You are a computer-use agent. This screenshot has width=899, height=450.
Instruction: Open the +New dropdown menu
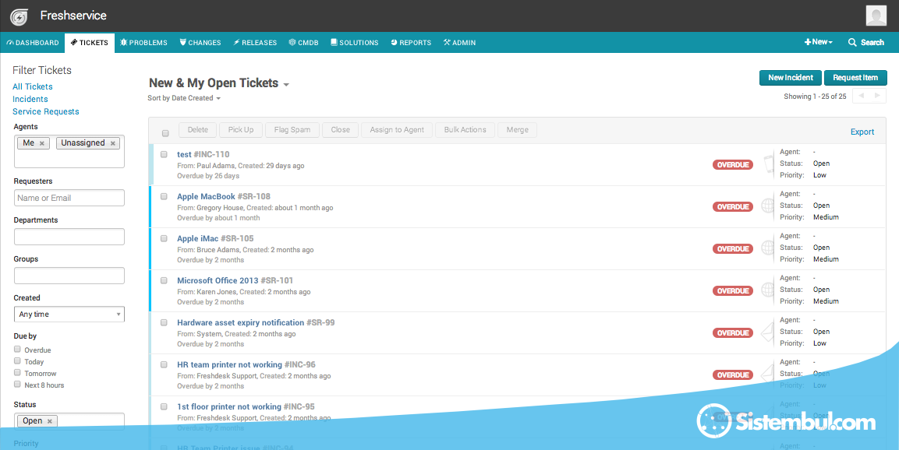pos(818,42)
